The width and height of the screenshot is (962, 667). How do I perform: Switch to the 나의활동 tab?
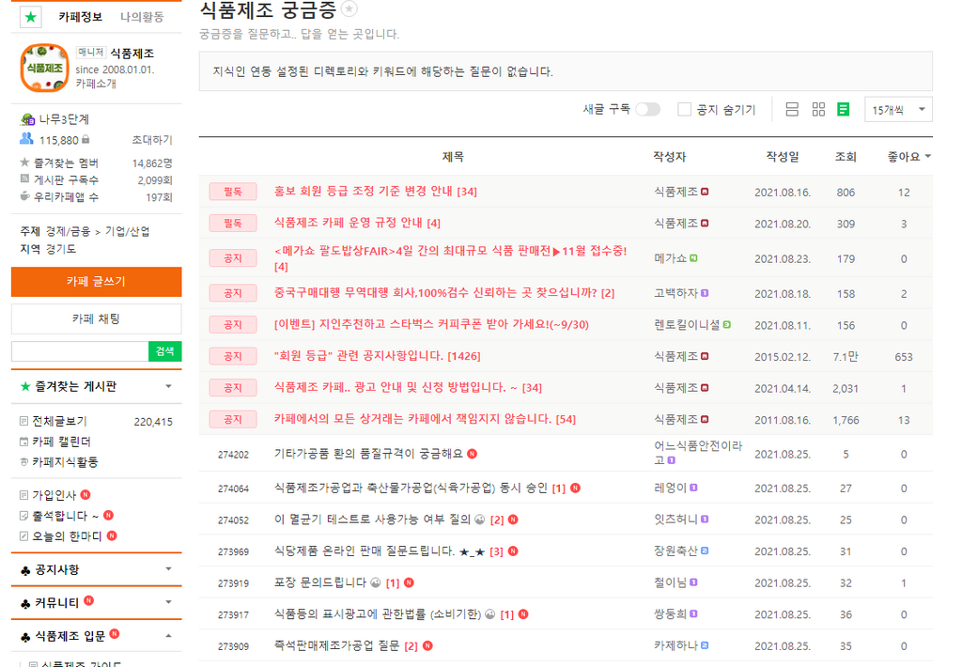click(x=142, y=17)
